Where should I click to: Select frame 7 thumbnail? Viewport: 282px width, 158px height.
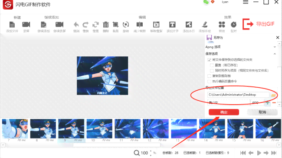[x=15, y=128]
